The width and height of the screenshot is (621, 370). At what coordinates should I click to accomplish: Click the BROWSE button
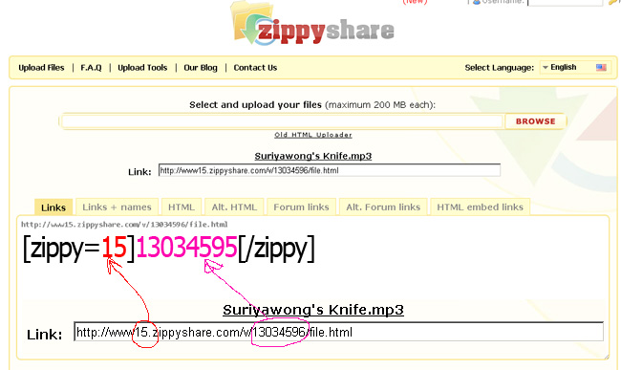coord(535,121)
